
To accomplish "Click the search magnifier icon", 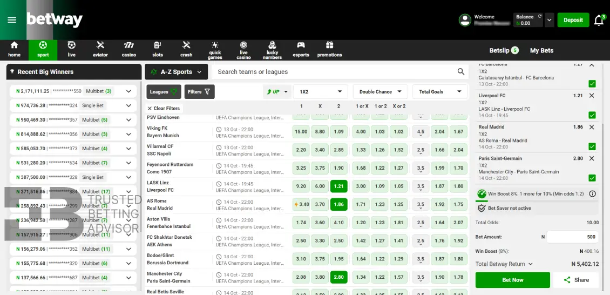I will point(461,72).
